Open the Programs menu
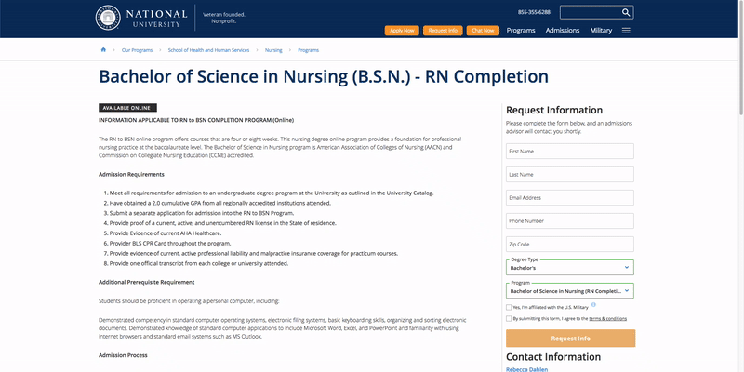The width and height of the screenshot is (744, 372). (x=521, y=31)
